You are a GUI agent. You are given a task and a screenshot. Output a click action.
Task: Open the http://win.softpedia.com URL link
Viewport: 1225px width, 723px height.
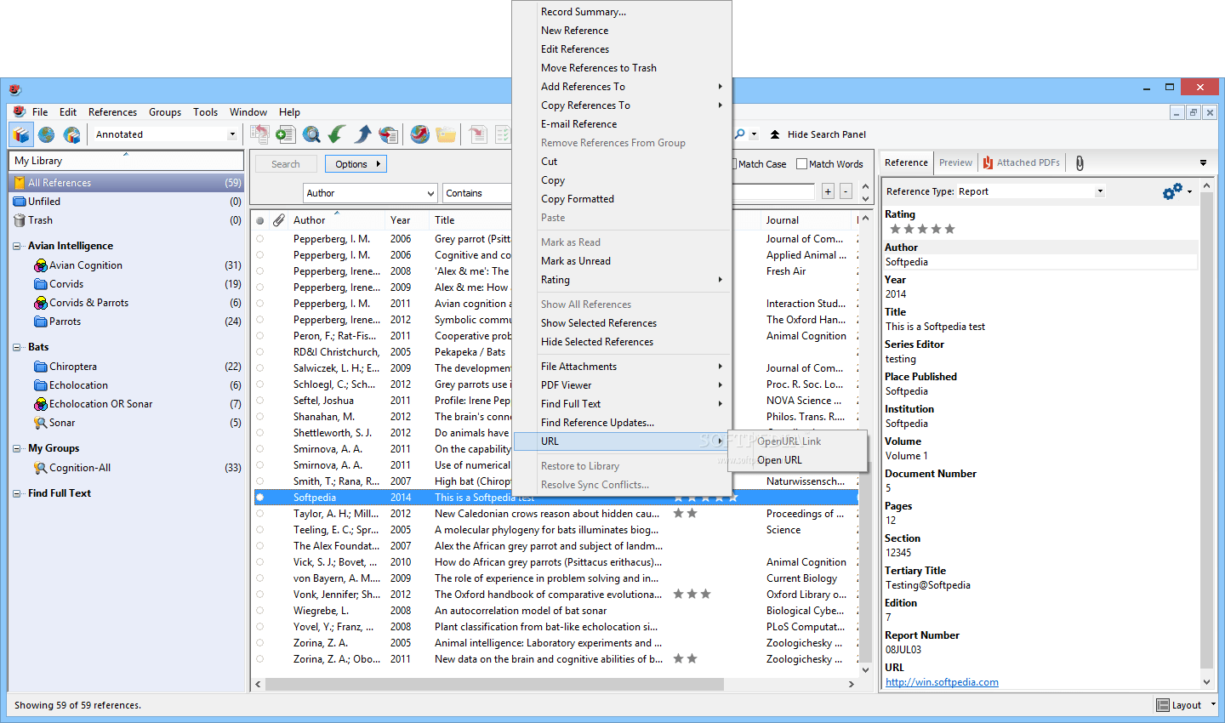942,681
